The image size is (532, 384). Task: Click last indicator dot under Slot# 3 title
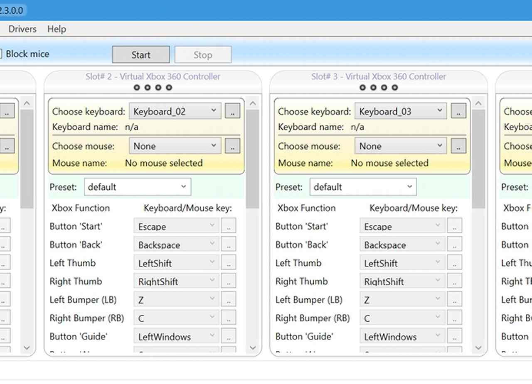(394, 88)
